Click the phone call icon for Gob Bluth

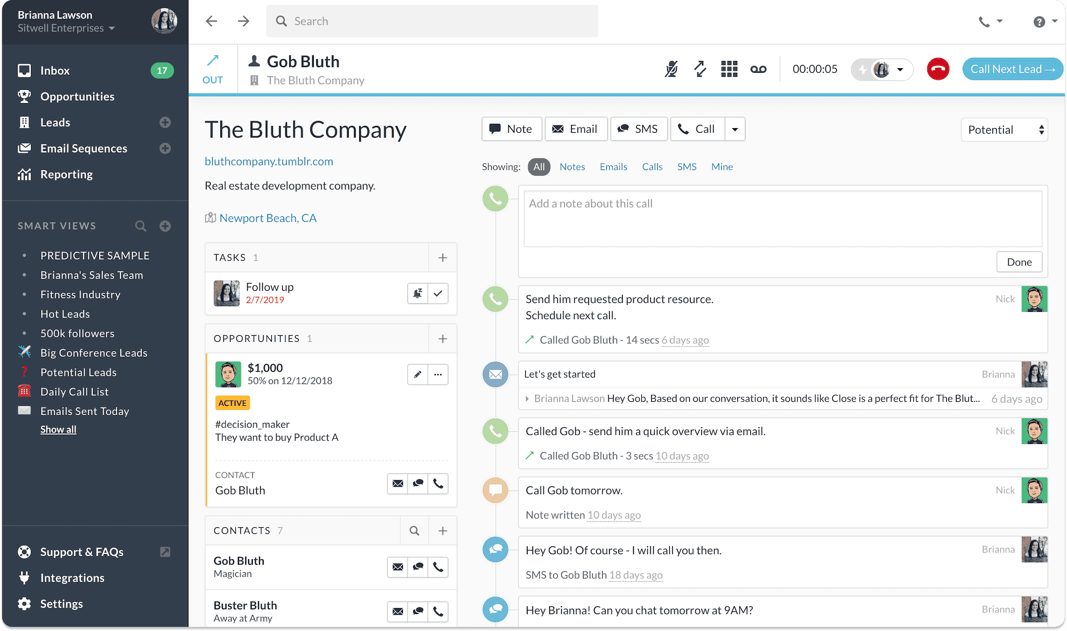438,566
